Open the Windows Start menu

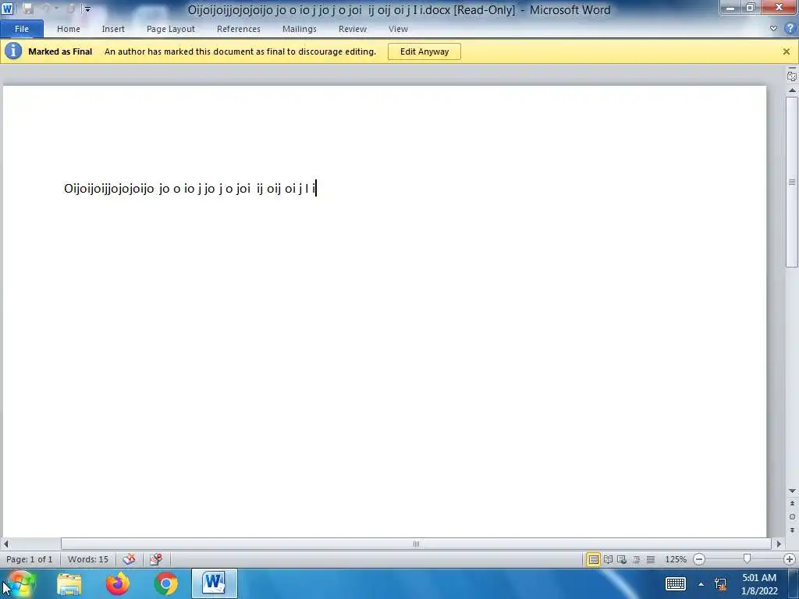(x=20, y=583)
